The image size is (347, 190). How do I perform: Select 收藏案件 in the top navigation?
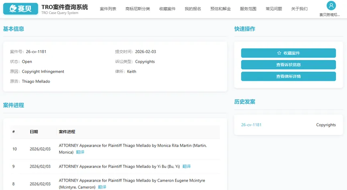pos(167,9)
